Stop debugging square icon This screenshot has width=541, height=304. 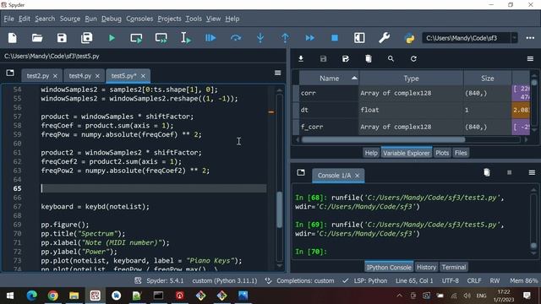point(335,38)
